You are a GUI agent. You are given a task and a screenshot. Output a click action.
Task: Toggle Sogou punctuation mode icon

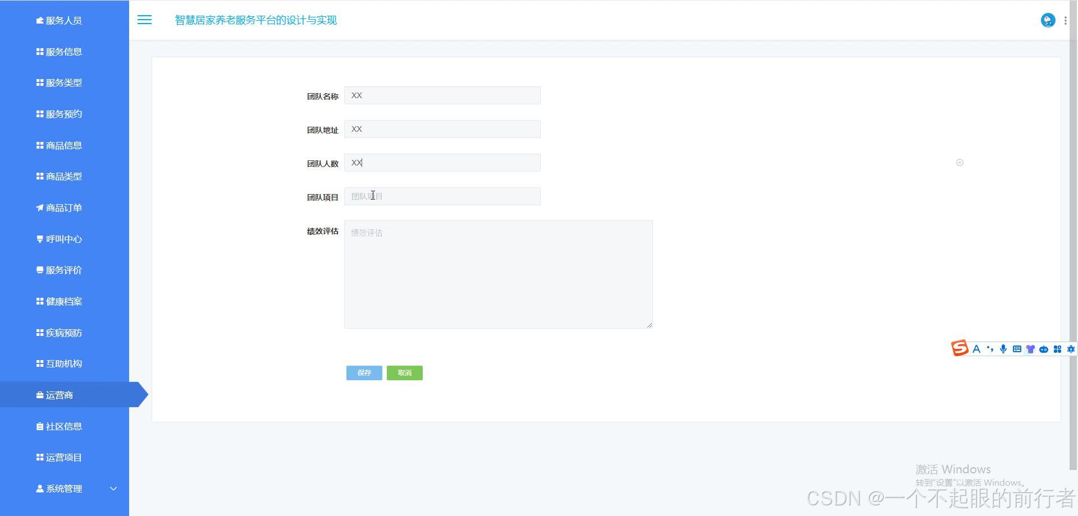click(990, 349)
